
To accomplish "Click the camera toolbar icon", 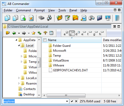I will pyautogui.click(x=91, y=18).
